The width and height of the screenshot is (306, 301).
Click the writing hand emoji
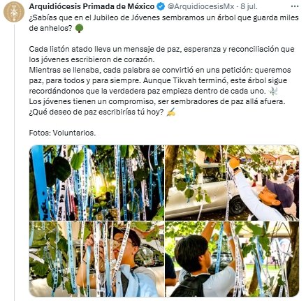point(171,112)
